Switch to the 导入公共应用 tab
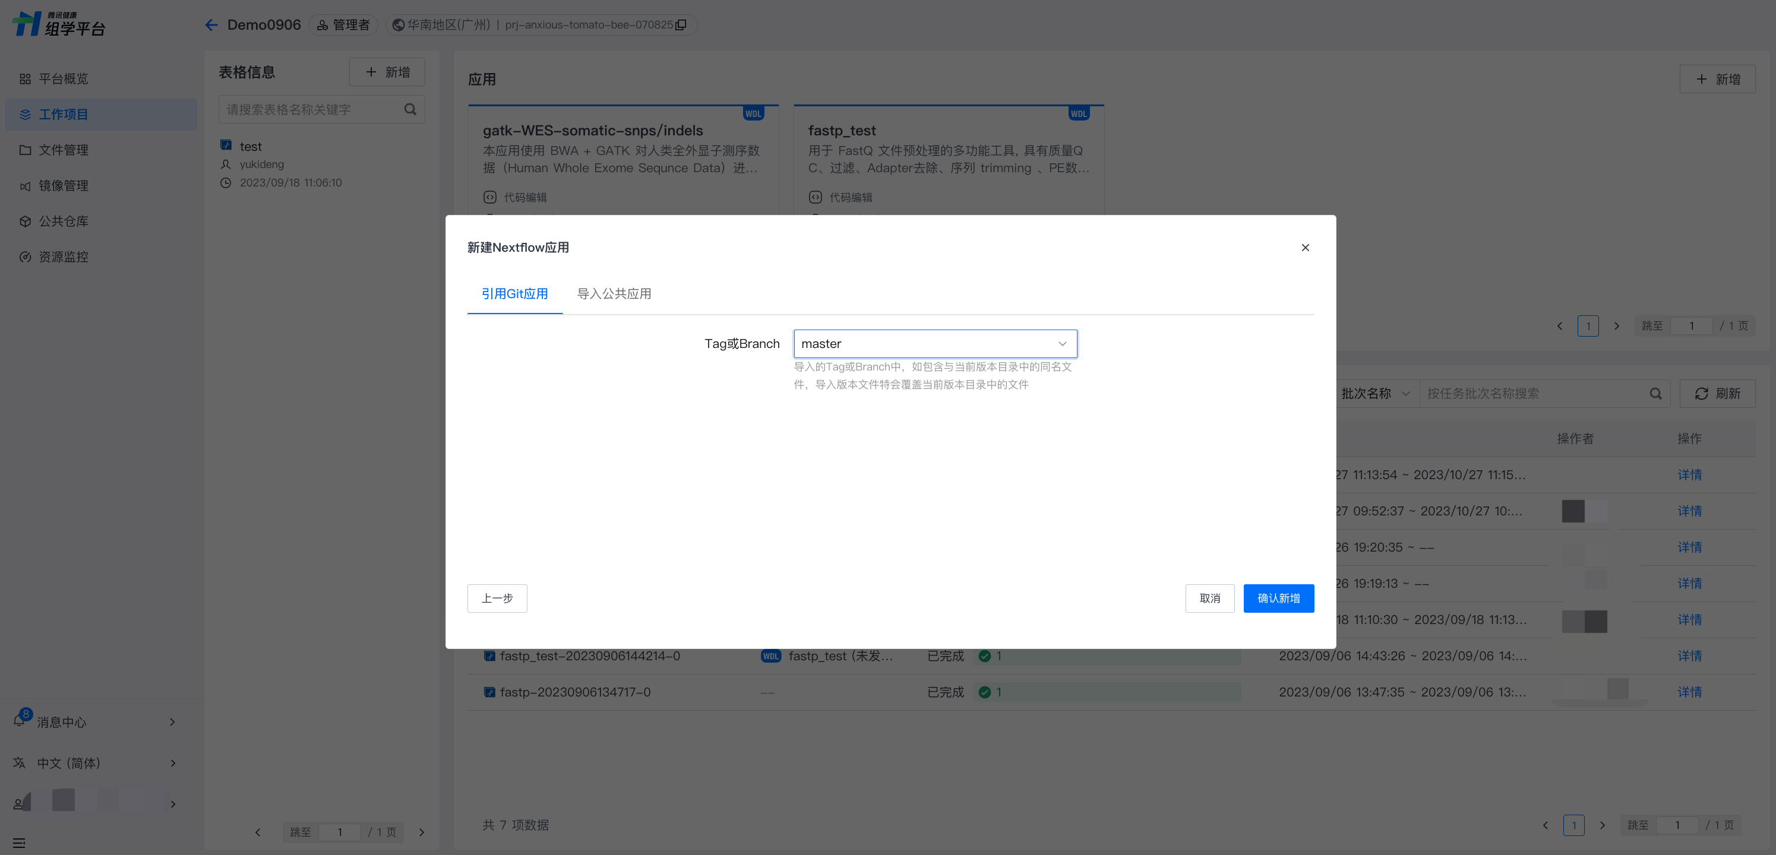The image size is (1776, 855). (x=614, y=293)
